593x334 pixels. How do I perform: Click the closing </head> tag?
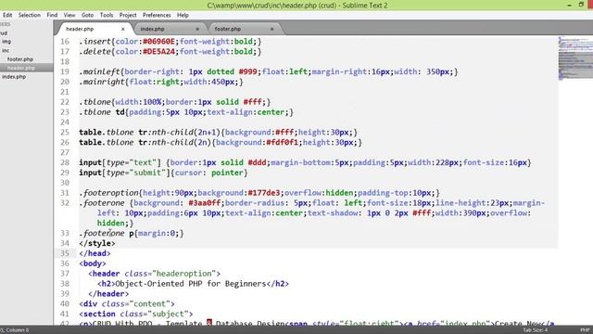95,253
